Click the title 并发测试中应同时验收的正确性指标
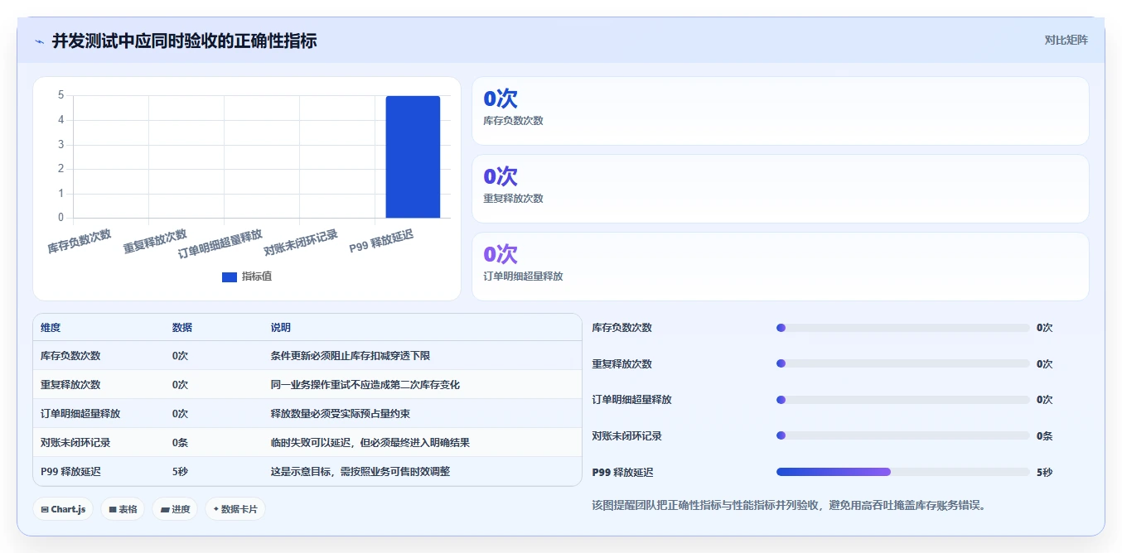The image size is (1122, 553). coord(184,41)
